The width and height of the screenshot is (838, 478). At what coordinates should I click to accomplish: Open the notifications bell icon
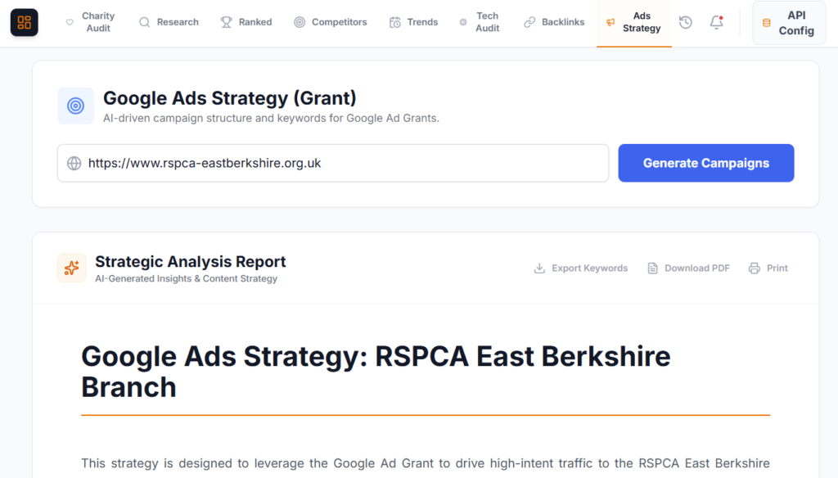point(715,22)
